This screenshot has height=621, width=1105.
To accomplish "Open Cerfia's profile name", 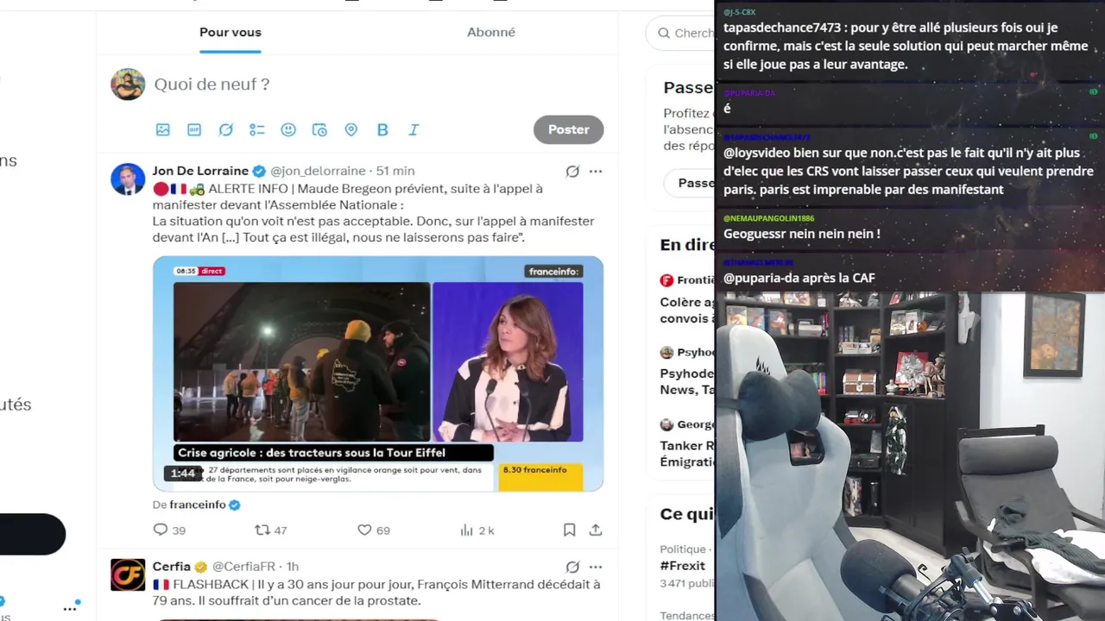I will click(x=172, y=567).
